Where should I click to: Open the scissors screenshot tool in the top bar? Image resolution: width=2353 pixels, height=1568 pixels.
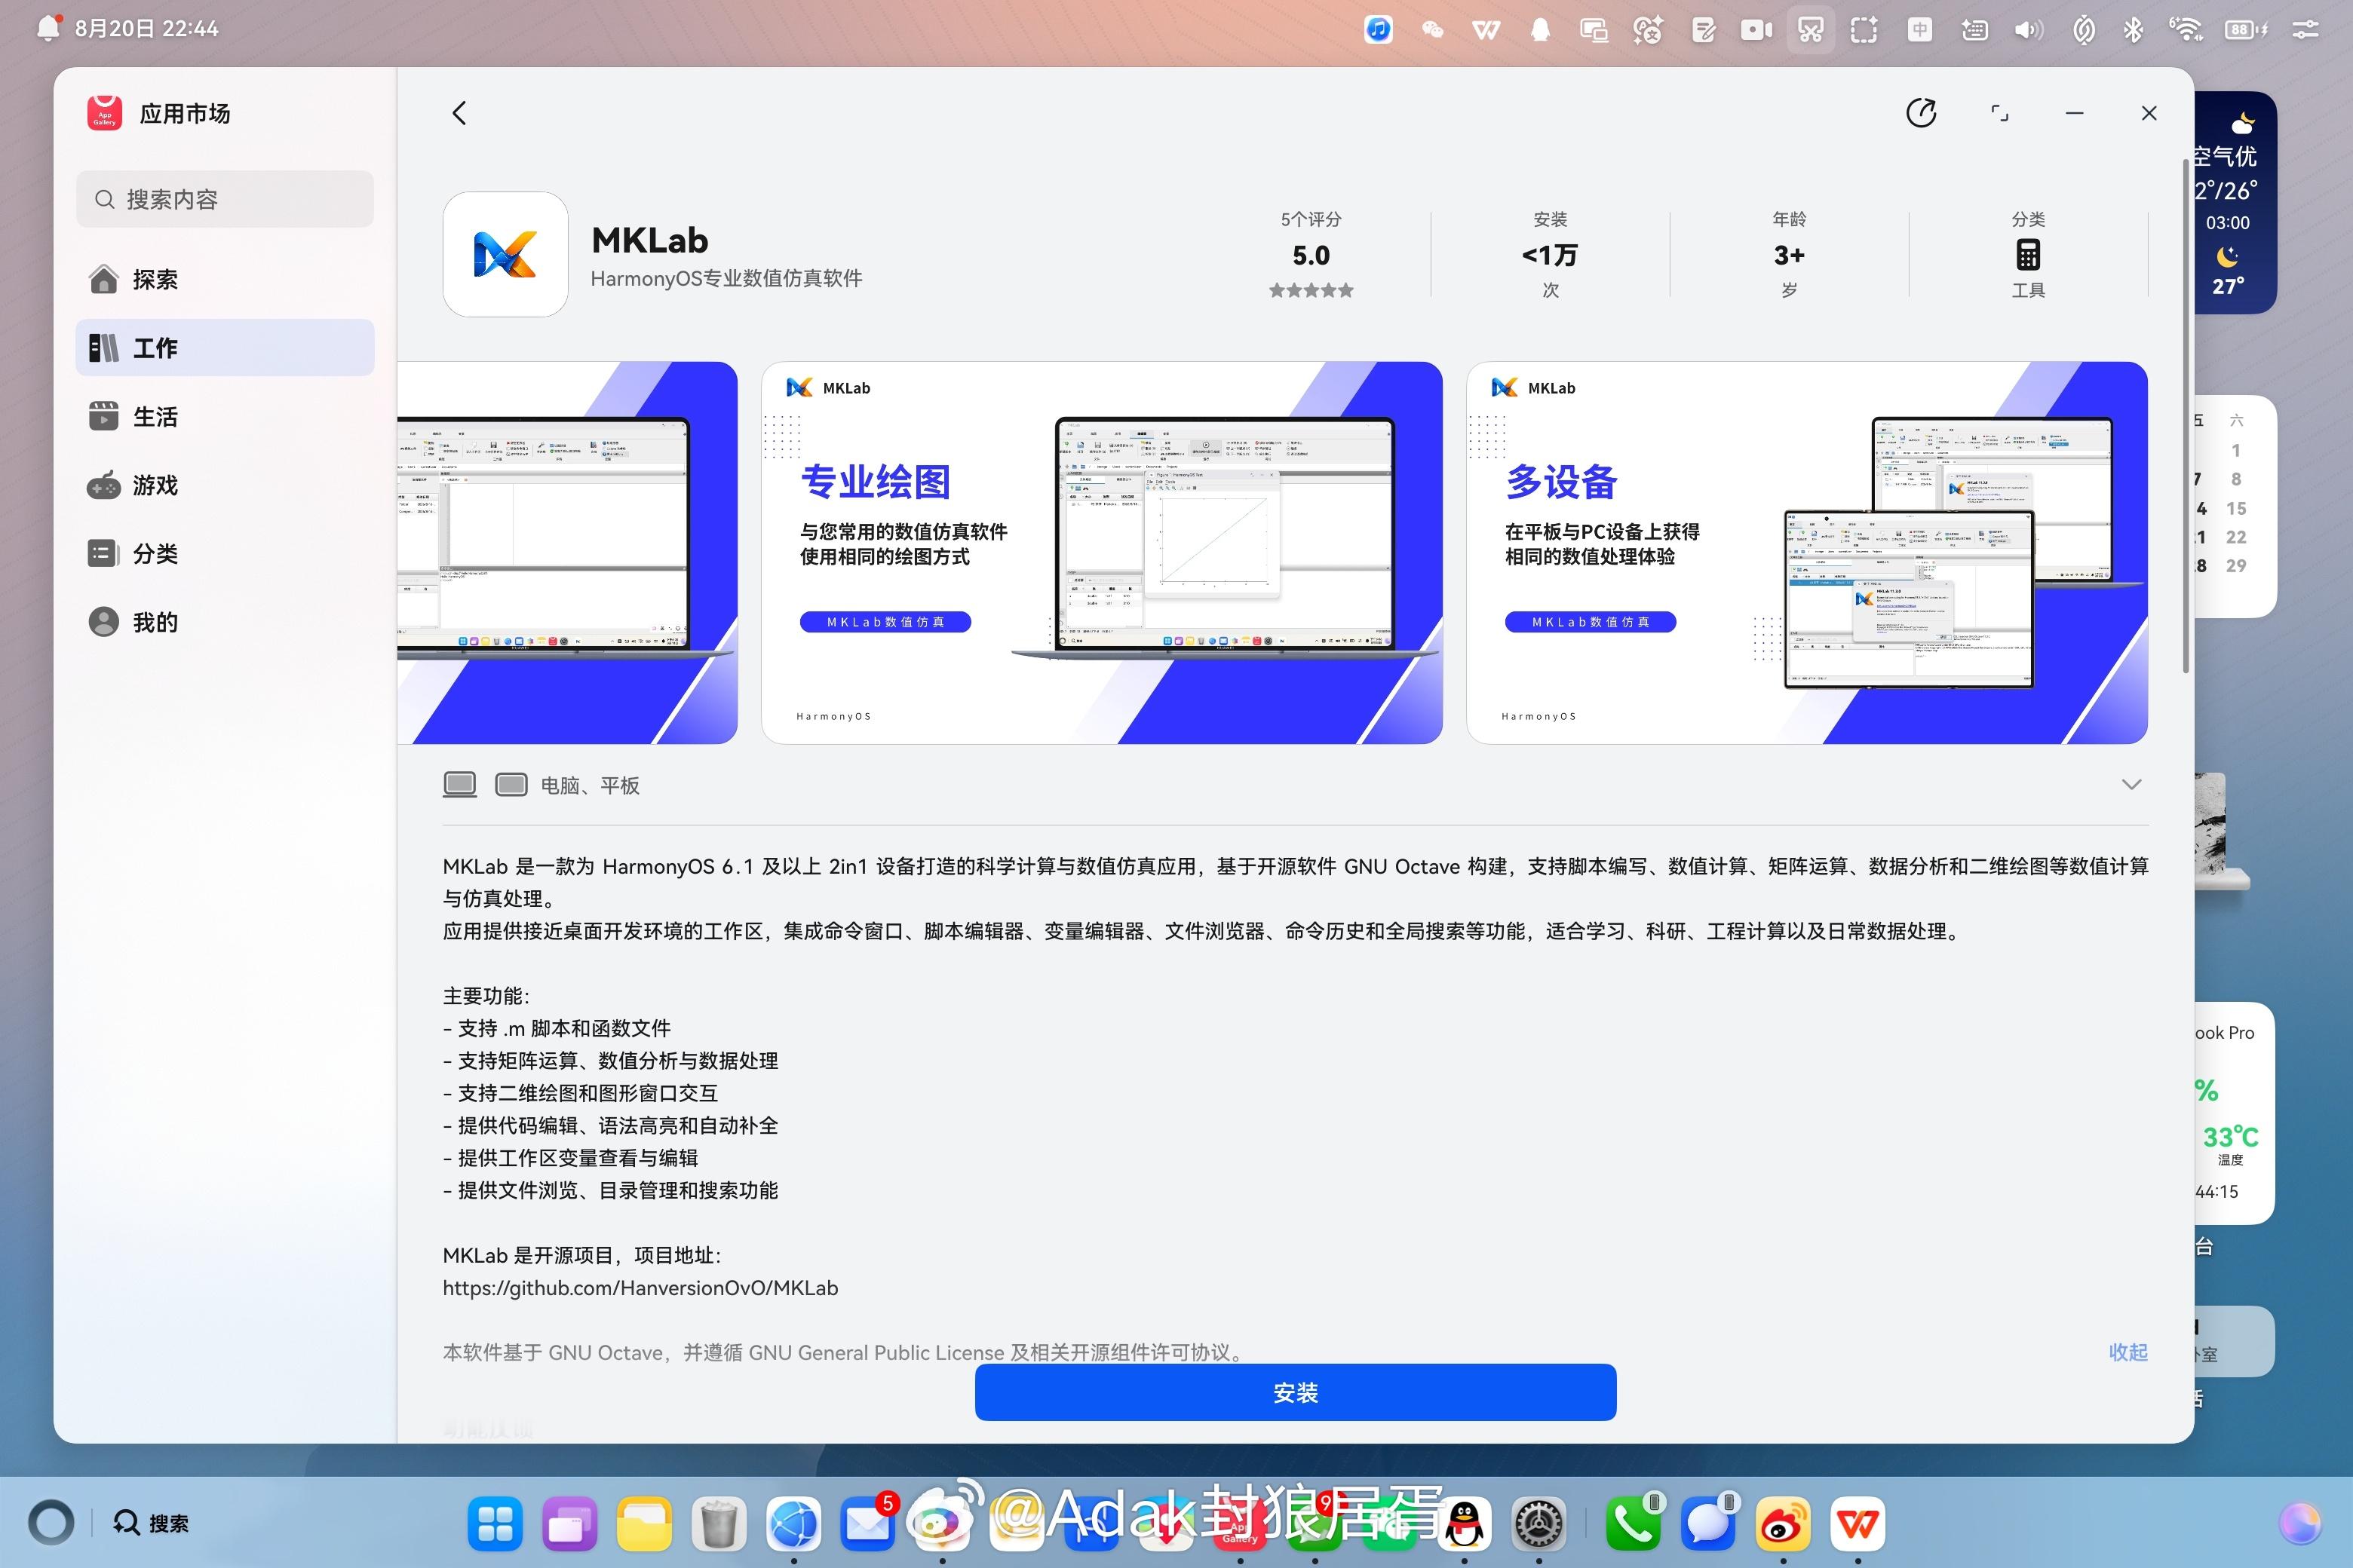click(x=1810, y=30)
